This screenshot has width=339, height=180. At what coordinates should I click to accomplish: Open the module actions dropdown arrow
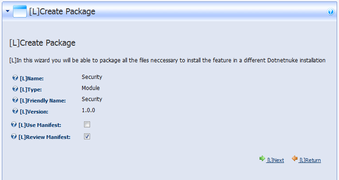7,11
